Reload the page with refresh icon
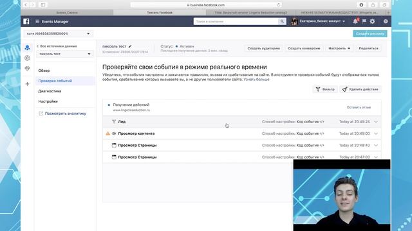The height and width of the screenshot is (231, 412). [279, 4]
